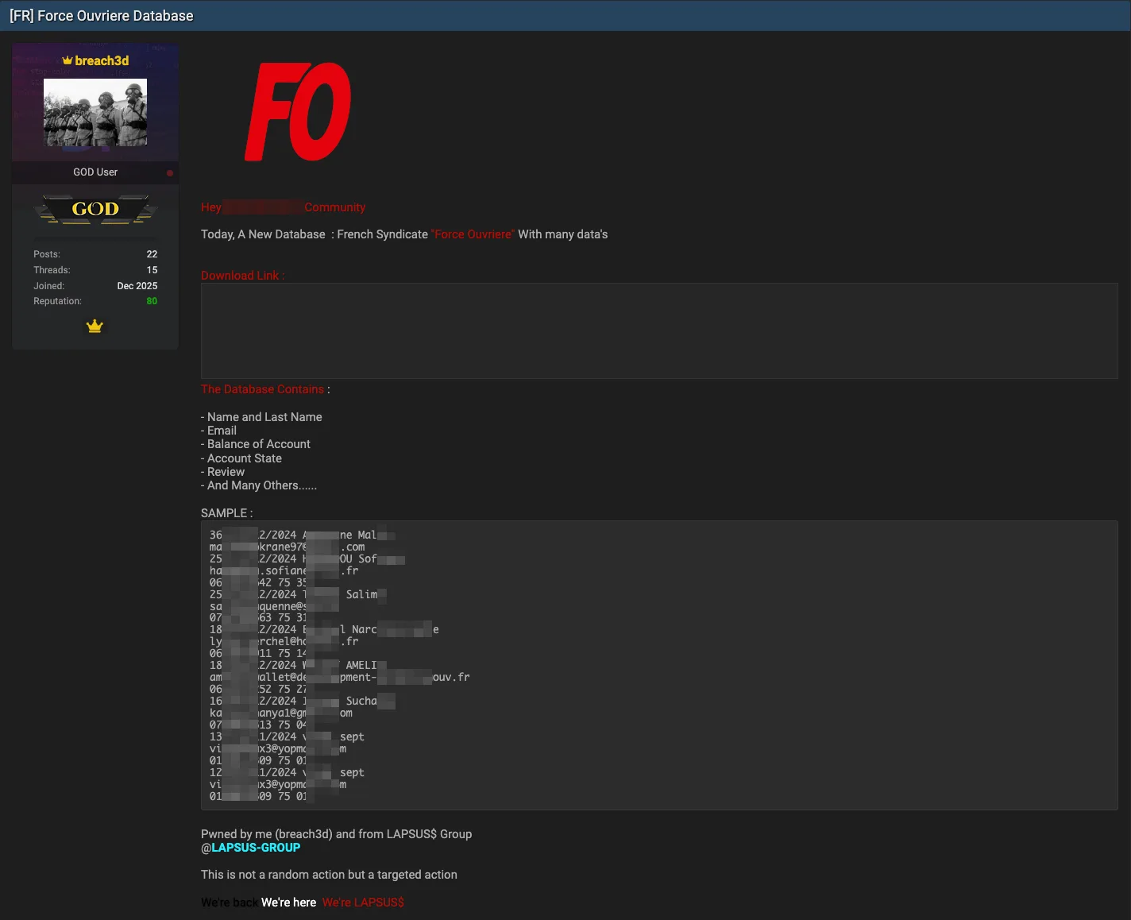
Task: Click the Posts count of 22
Action: coord(152,253)
